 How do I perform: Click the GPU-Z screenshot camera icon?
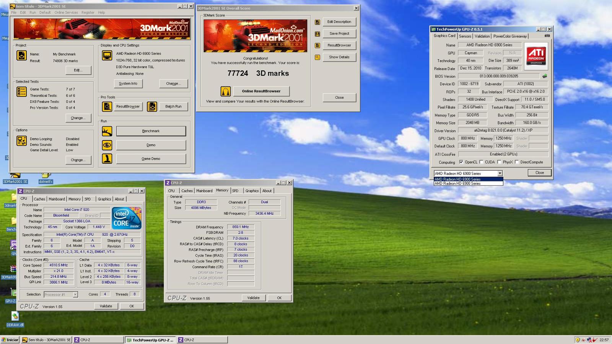tap(547, 36)
